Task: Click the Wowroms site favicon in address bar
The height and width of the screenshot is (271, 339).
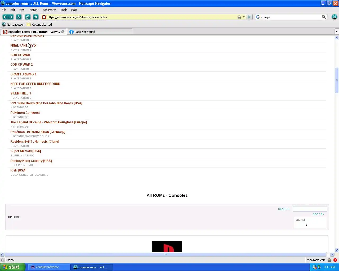Action: pos(44,17)
